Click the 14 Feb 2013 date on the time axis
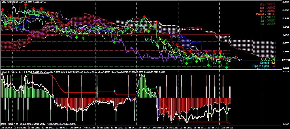The image size is (290, 129). point(6,127)
